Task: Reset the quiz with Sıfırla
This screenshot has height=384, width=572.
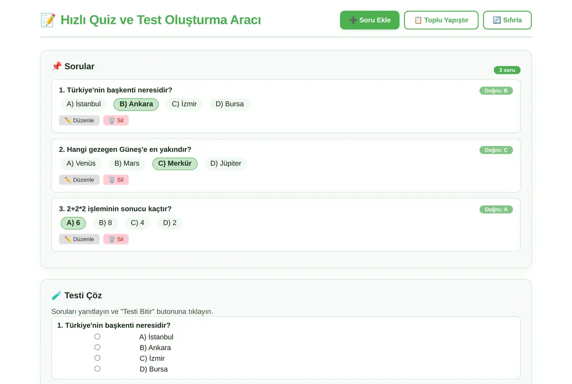Action: (x=507, y=20)
